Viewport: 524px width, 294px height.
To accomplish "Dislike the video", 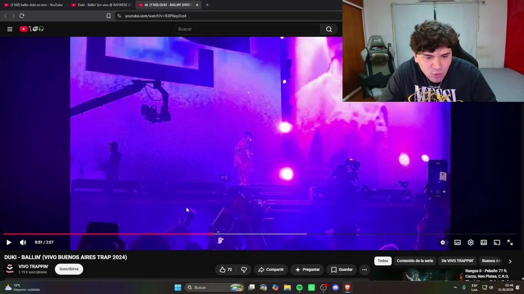I will pos(244,269).
